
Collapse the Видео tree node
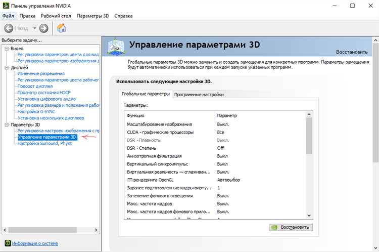[7, 49]
